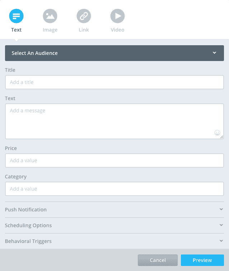This screenshot has height=271, width=229.
Task: Switch to the Link tab label
Action: tap(84, 30)
